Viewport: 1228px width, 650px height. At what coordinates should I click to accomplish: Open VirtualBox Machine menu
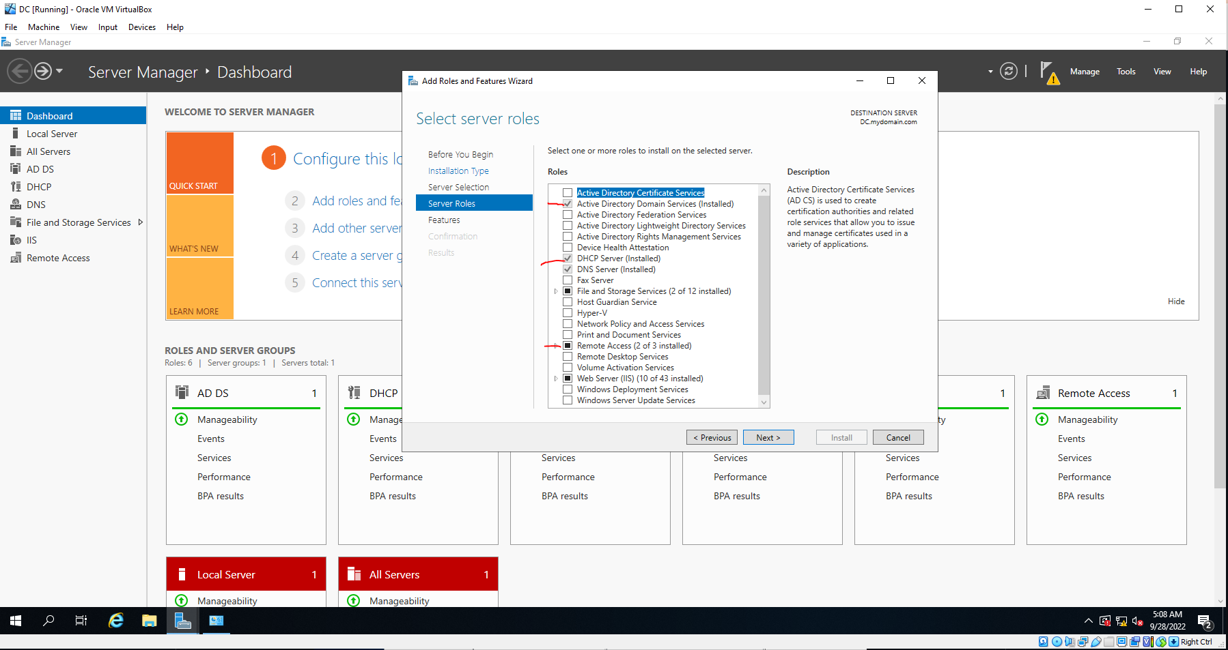(44, 27)
